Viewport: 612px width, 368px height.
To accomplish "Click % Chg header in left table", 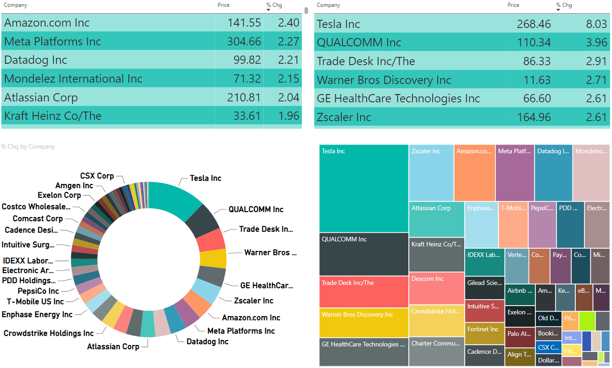I will 274,5.
